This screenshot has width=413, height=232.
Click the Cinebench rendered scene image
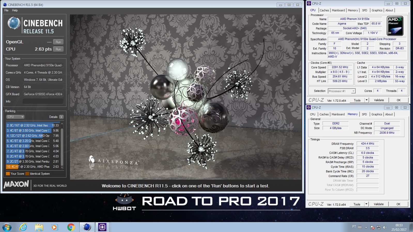186,97
